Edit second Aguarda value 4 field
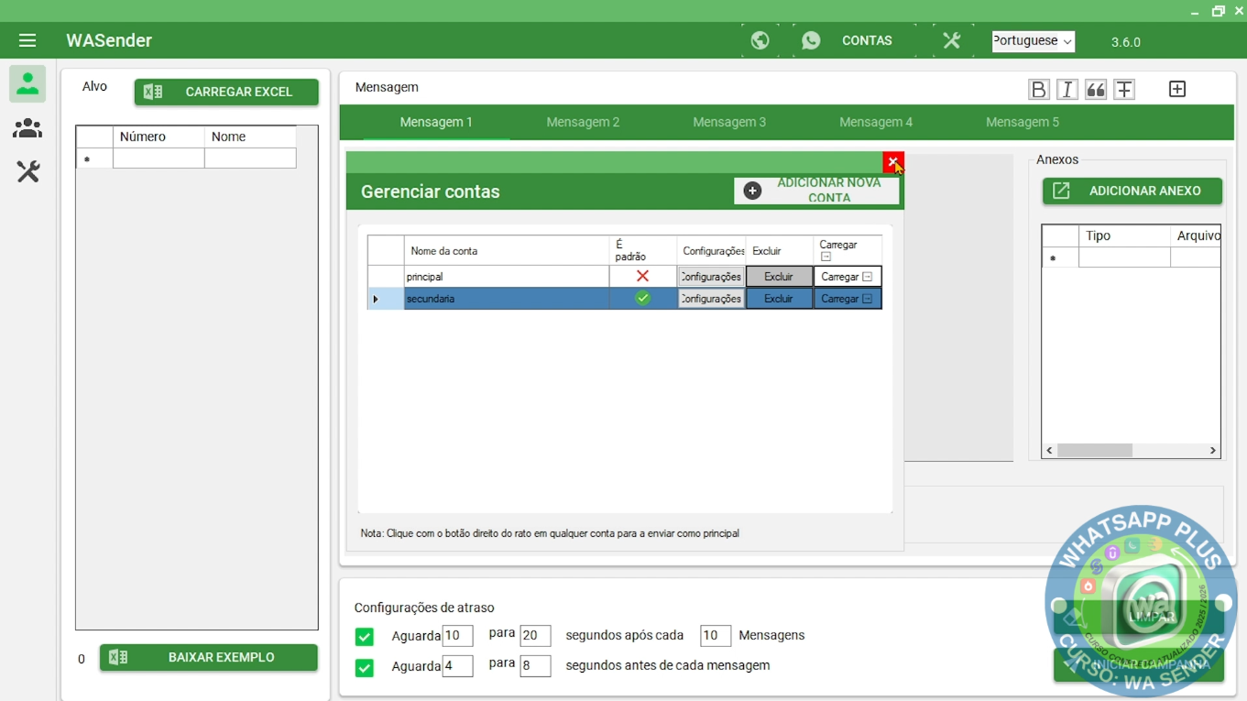1247x701 pixels. (457, 666)
